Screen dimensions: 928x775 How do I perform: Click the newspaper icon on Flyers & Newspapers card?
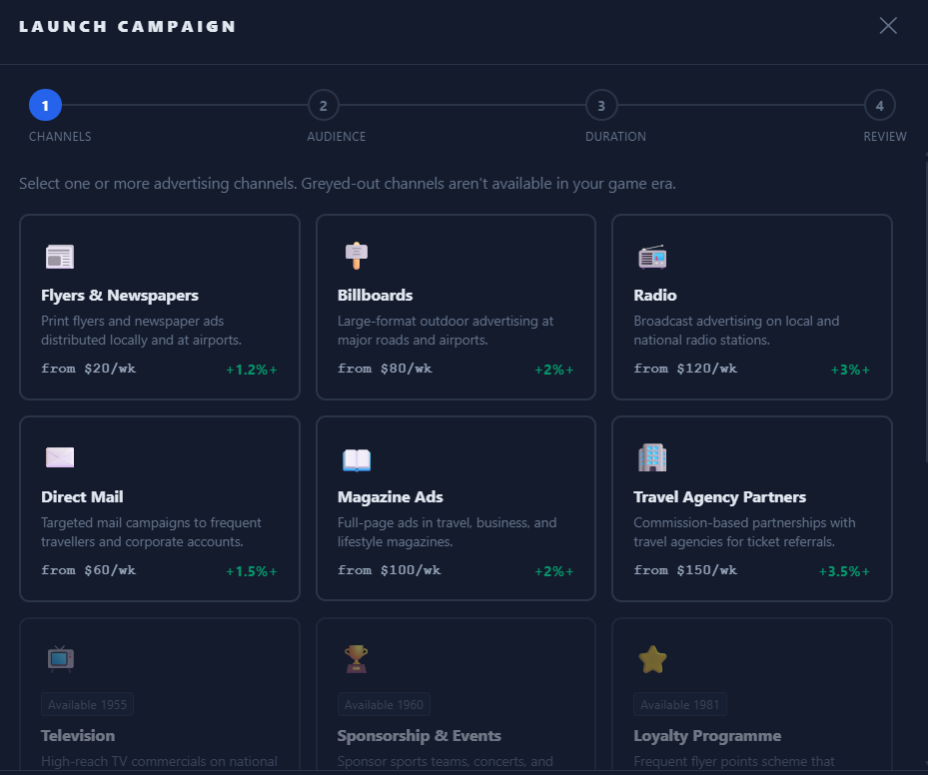(x=60, y=257)
